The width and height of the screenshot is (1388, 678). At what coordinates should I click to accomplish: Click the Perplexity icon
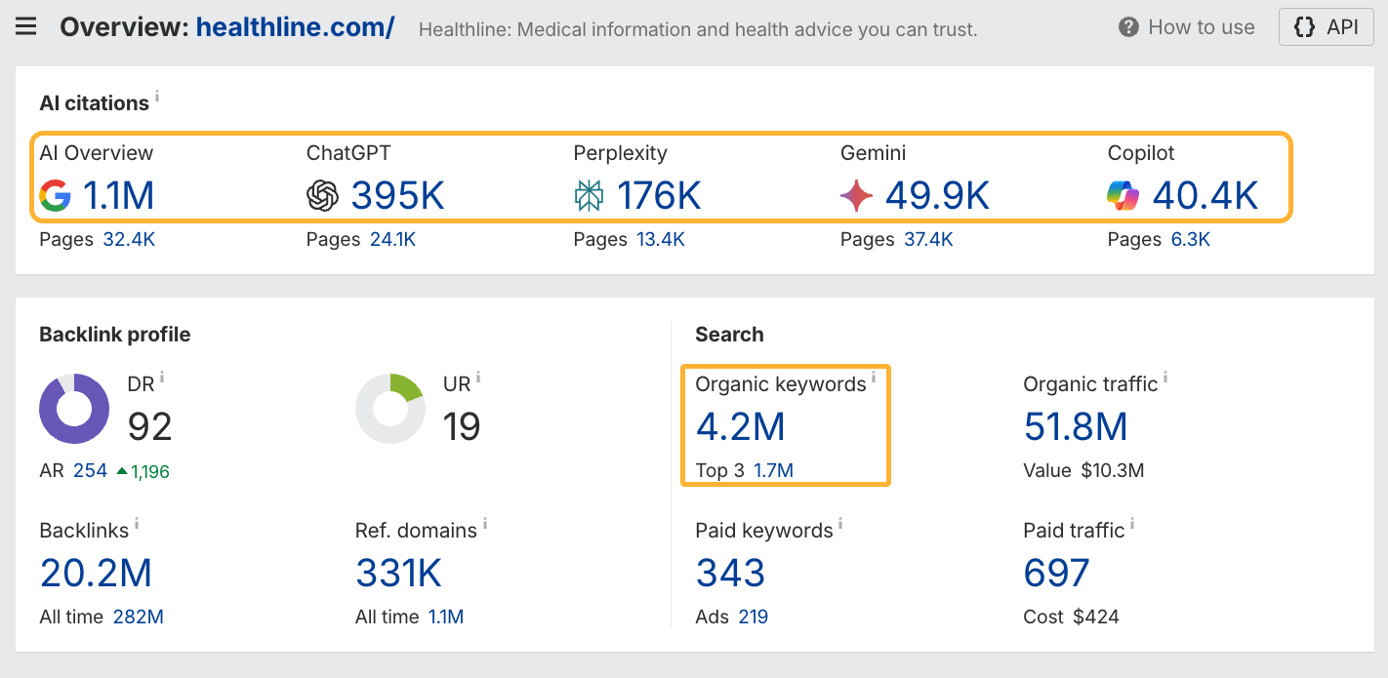coord(590,196)
